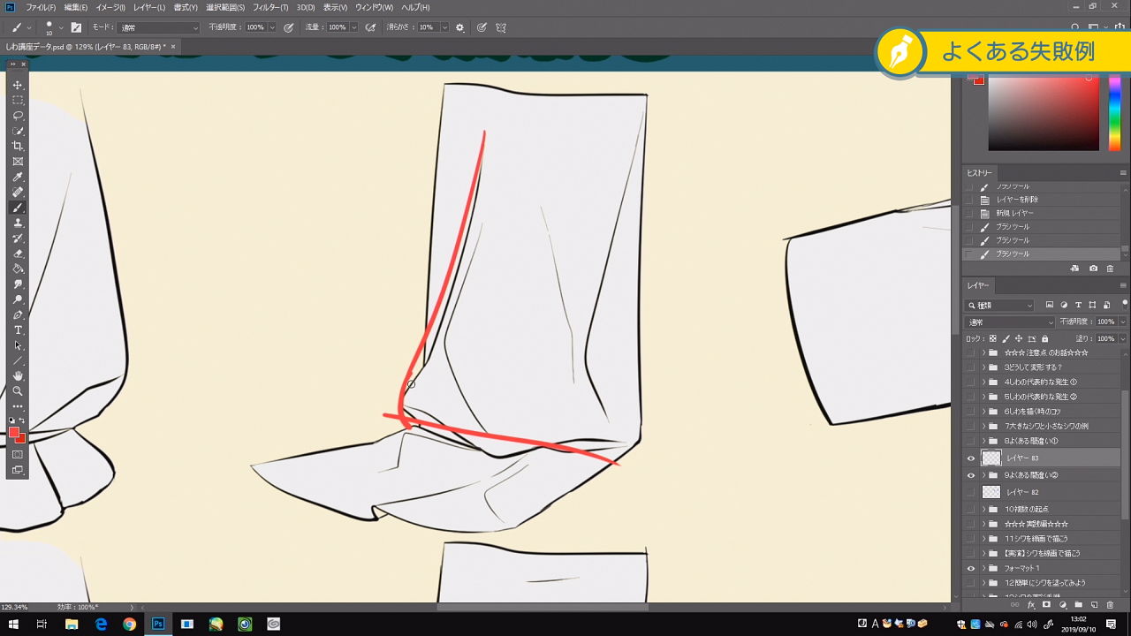The width and height of the screenshot is (1131, 636).
Task: Open ファイル(F) menu
Action: coord(40,7)
